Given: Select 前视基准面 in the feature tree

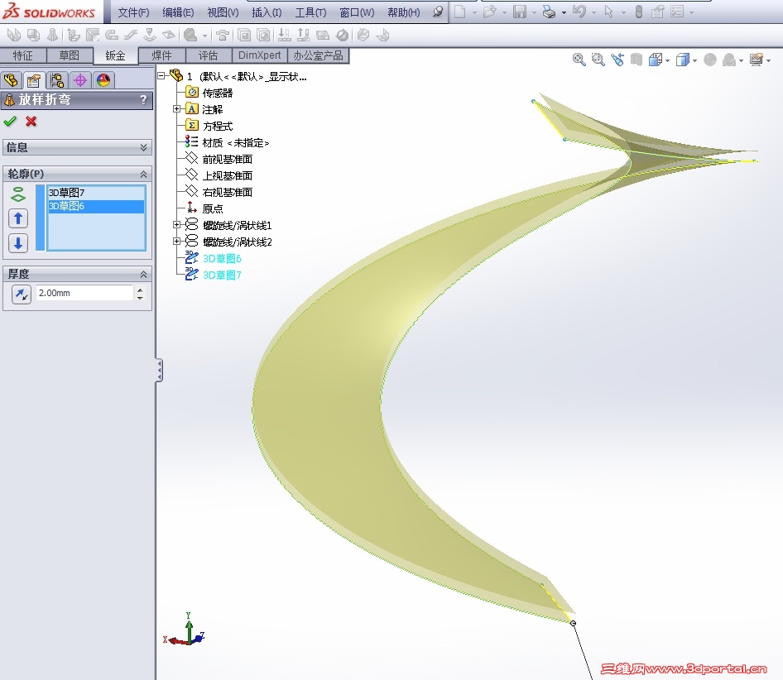Looking at the screenshot, I should [x=228, y=160].
